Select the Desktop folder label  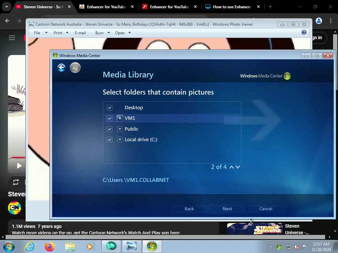[134, 108]
